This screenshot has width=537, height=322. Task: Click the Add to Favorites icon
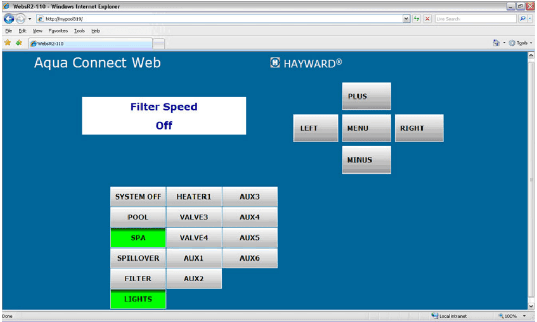pyautogui.click(x=19, y=43)
